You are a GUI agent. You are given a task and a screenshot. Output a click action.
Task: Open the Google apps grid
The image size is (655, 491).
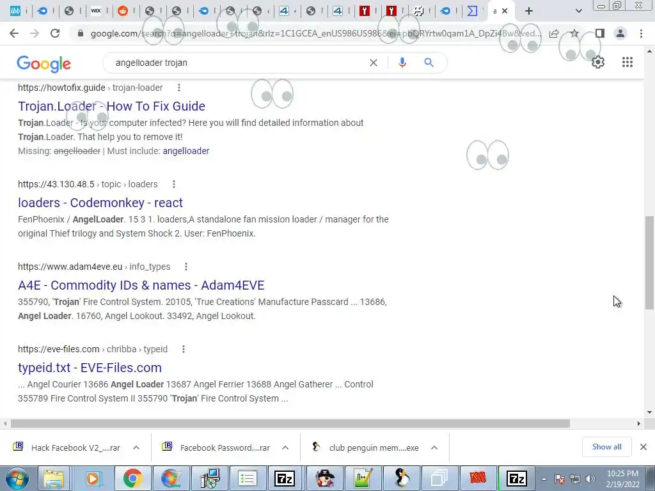click(x=627, y=62)
